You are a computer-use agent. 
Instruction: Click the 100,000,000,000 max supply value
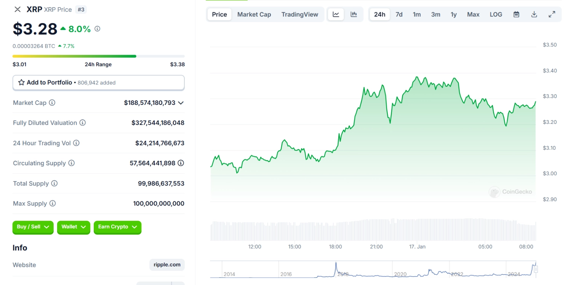(x=159, y=203)
